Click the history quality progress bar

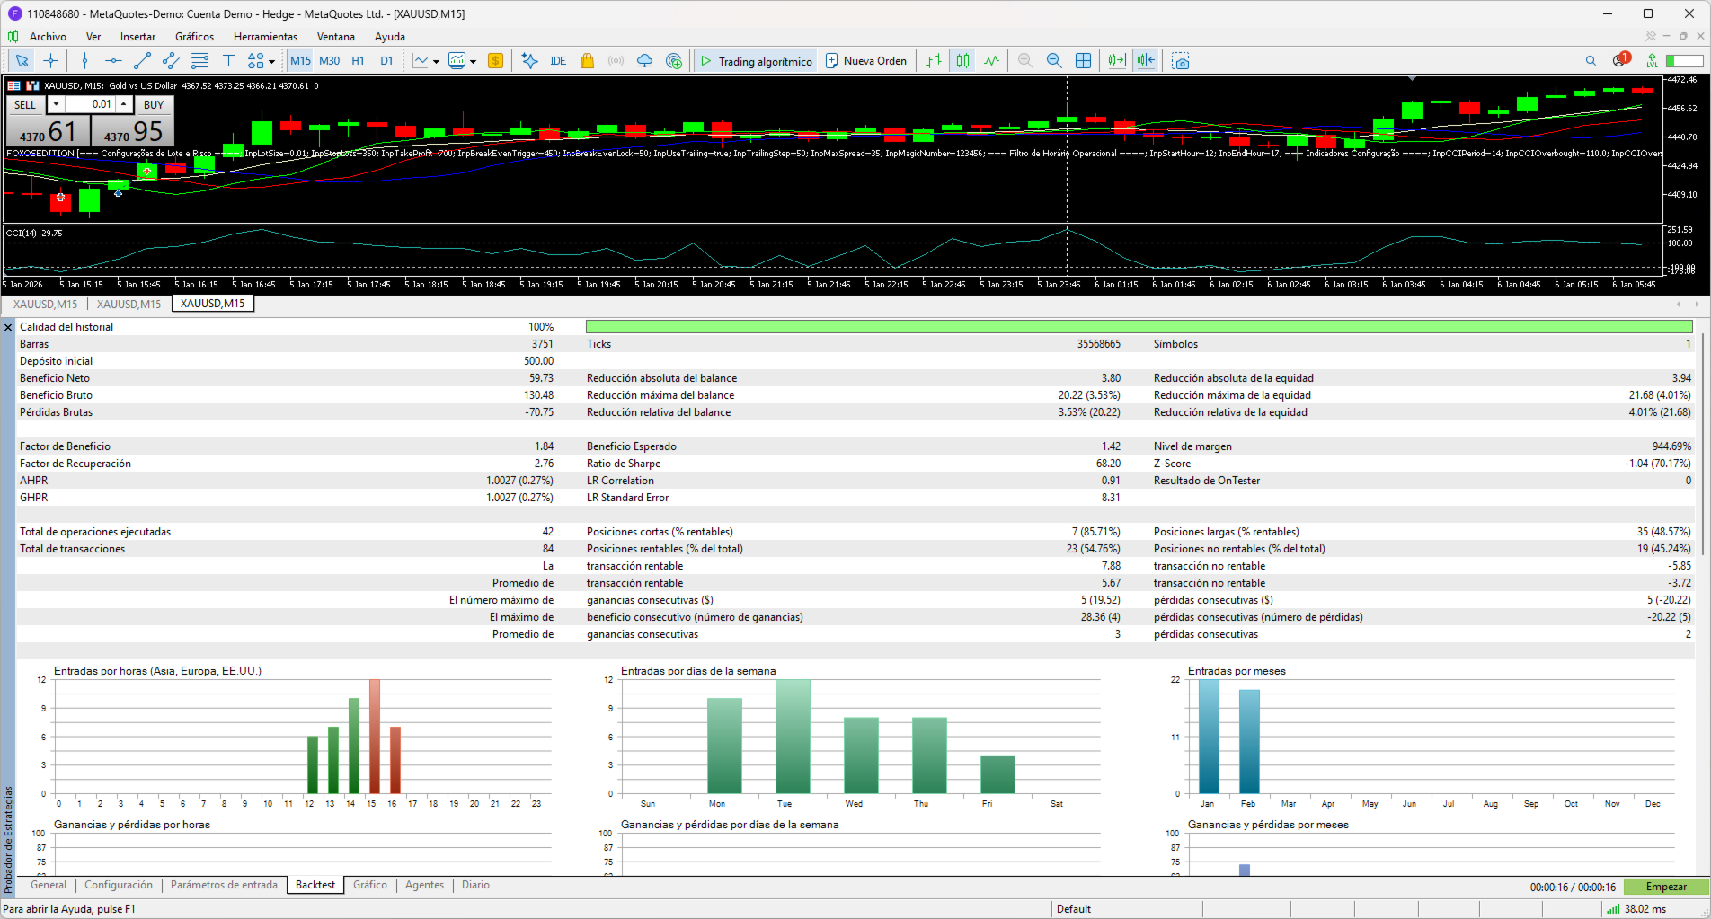tap(1139, 327)
